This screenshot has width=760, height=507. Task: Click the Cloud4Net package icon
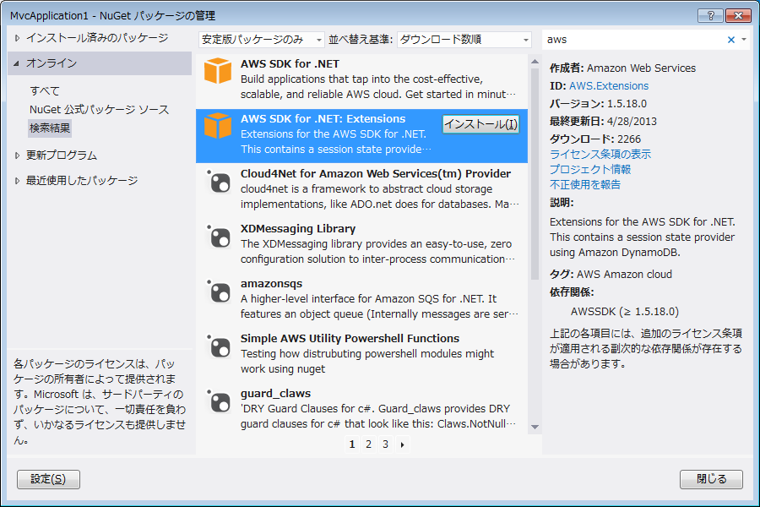pyautogui.click(x=218, y=182)
